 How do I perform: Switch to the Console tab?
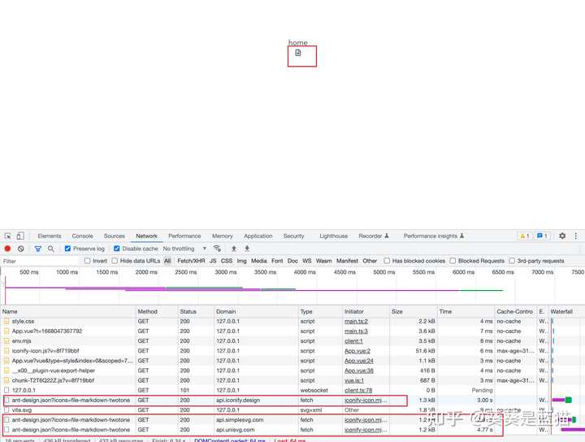point(82,236)
